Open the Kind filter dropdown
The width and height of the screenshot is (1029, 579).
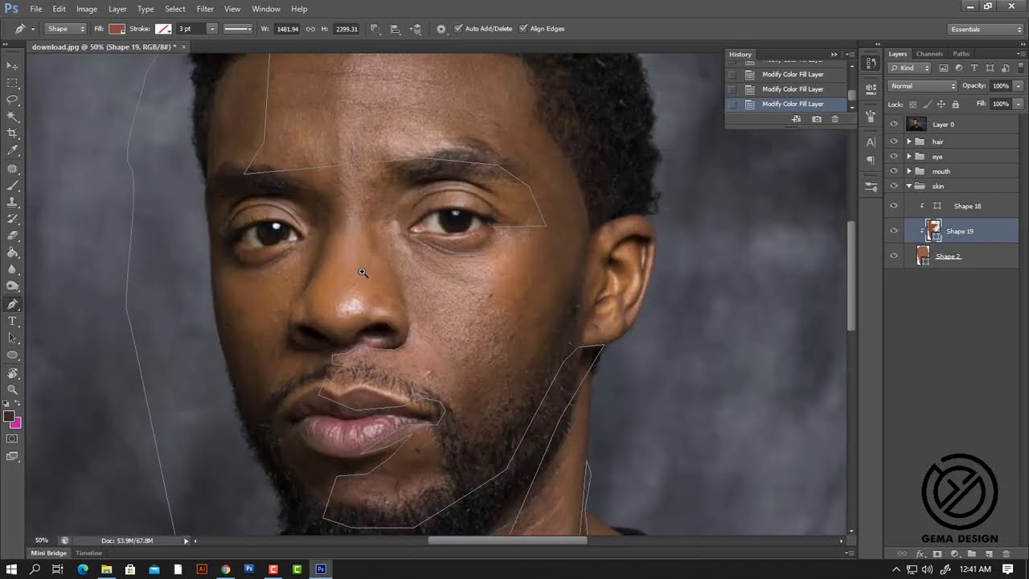(911, 68)
